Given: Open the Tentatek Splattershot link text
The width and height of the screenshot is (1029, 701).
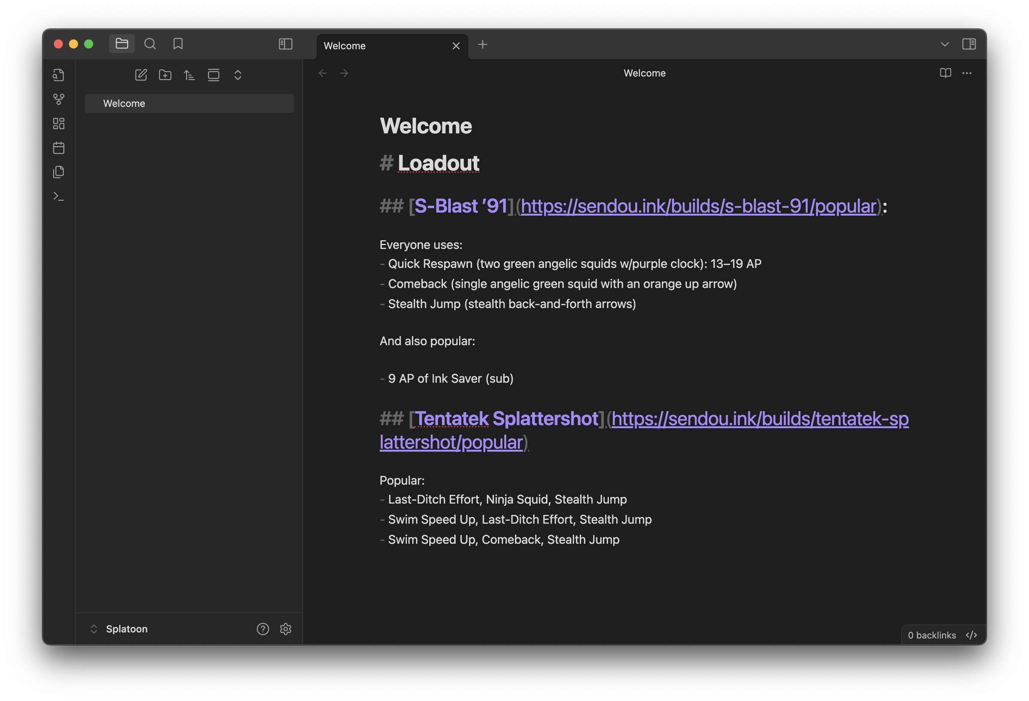Looking at the screenshot, I should pos(507,419).
